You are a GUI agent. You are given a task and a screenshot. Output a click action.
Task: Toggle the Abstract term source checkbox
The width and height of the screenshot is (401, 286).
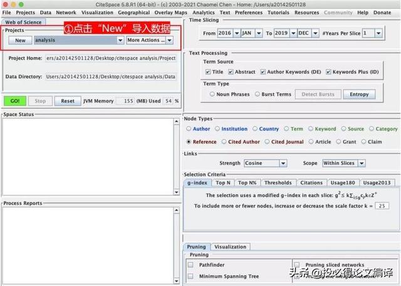click(231, 72)
